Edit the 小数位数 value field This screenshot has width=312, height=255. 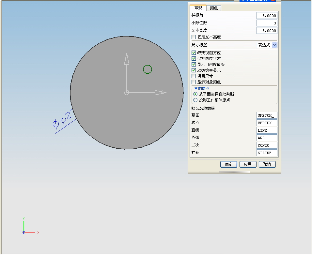click(x=267, y=23)
